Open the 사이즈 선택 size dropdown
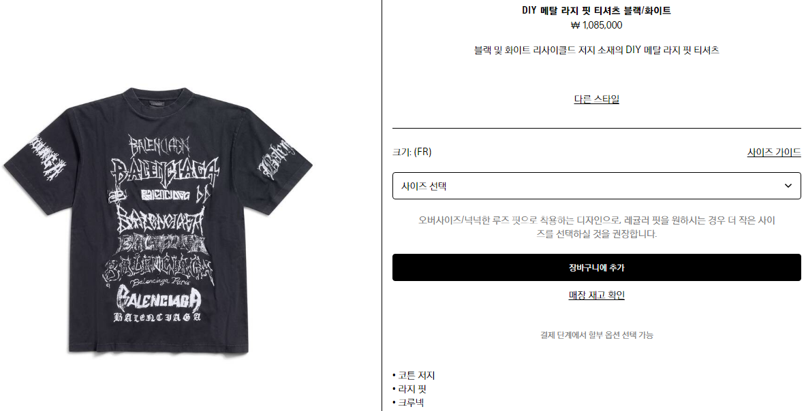Viewport: 806px width, 411px height. tap(596, 186)
